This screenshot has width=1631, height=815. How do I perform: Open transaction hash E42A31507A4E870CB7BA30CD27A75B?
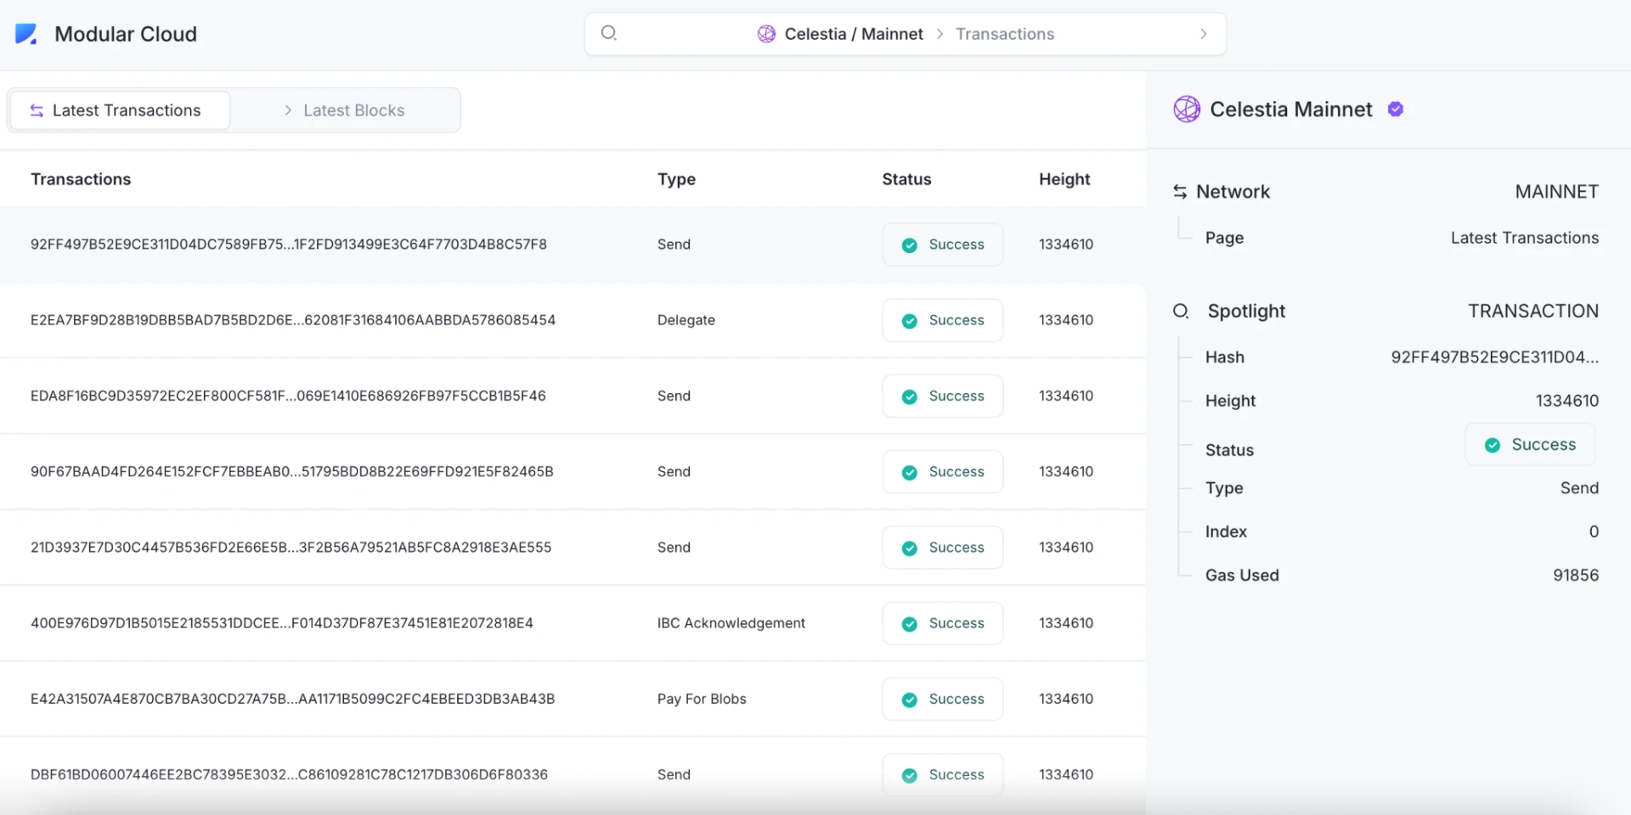[x=293, y=699]
